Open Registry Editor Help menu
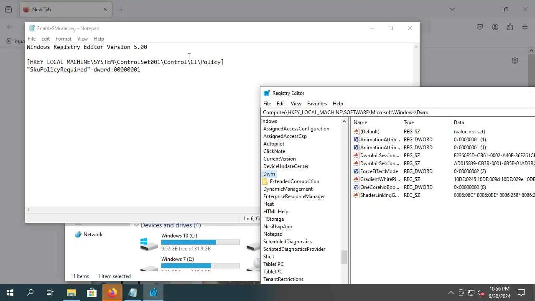 click(x=338, y=104)
